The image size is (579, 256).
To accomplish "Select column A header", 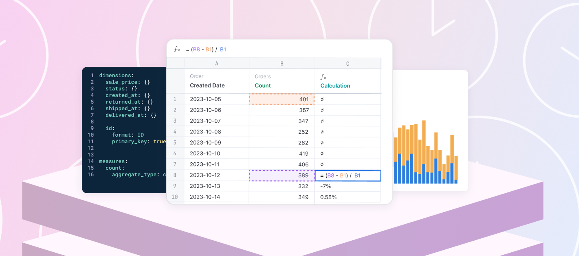I will coord(216,64).
